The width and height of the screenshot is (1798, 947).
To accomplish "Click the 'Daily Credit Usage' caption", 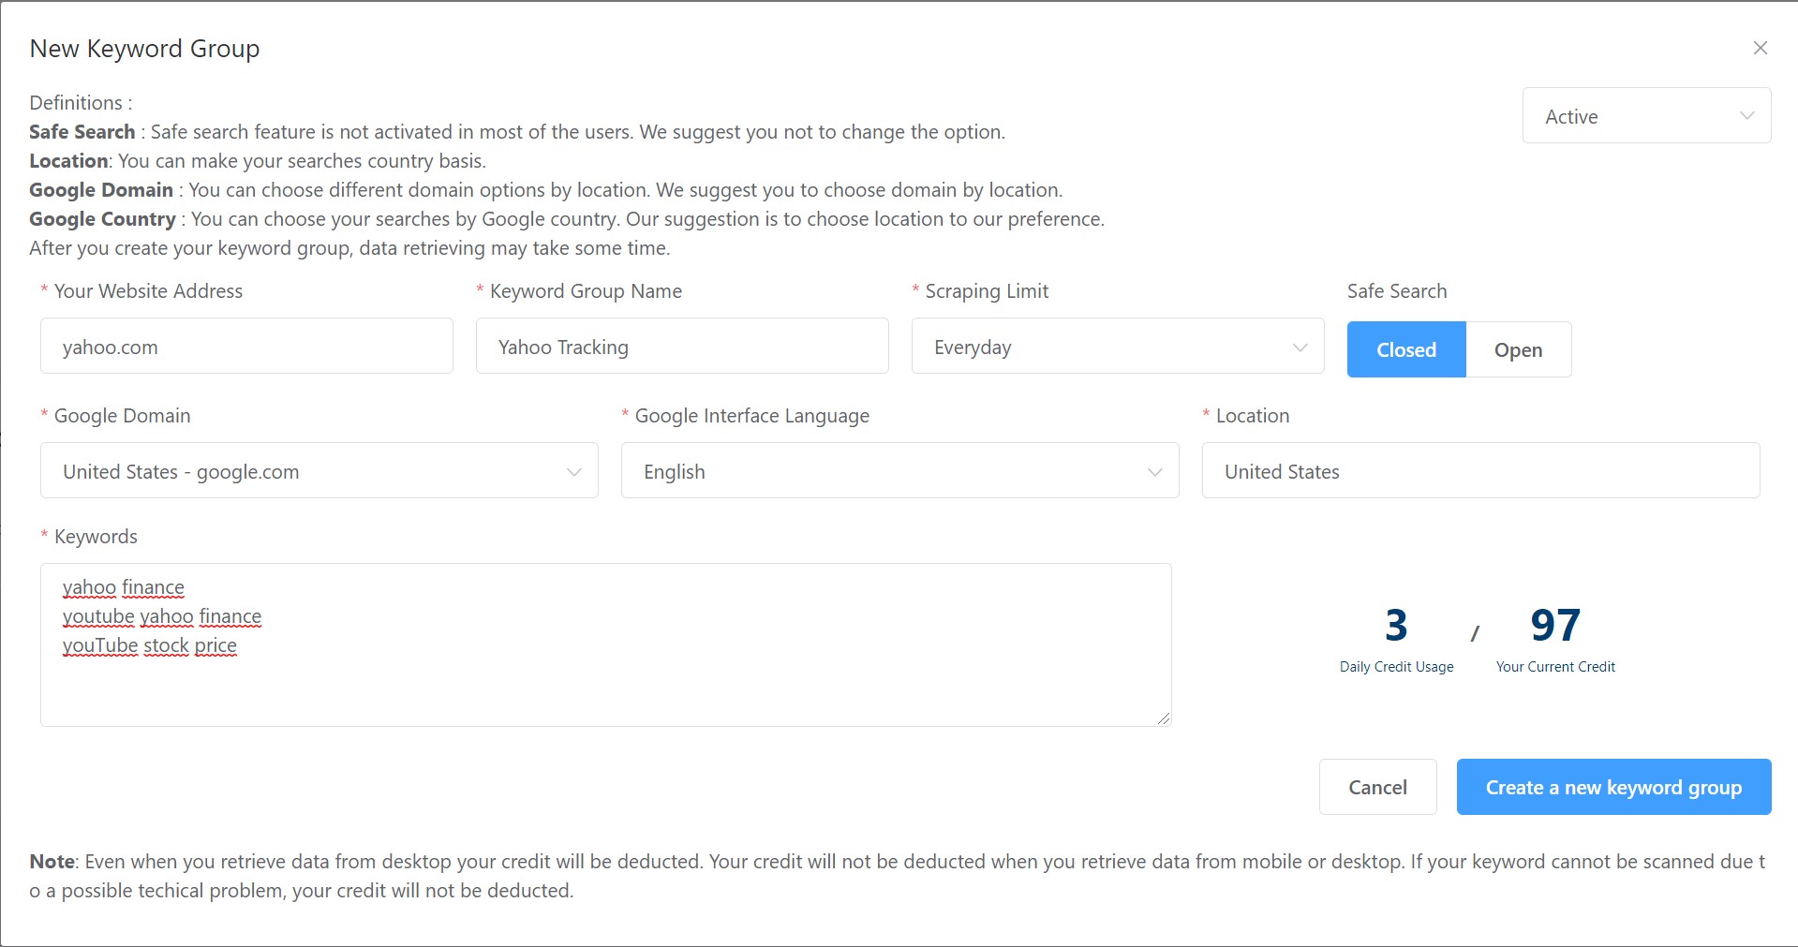I will (1396, 667).
